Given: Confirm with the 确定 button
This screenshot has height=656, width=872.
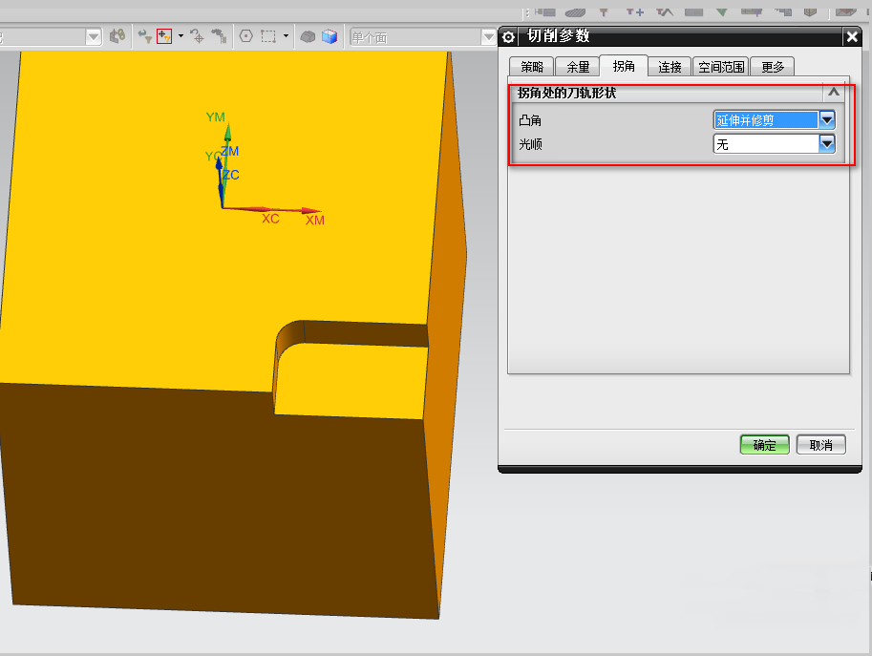Looking at the screenshot, I should [x=764, y=445].
